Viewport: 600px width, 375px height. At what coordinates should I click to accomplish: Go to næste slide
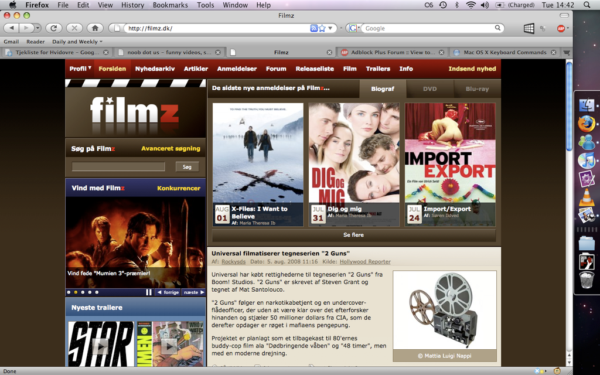pos(194,292)
